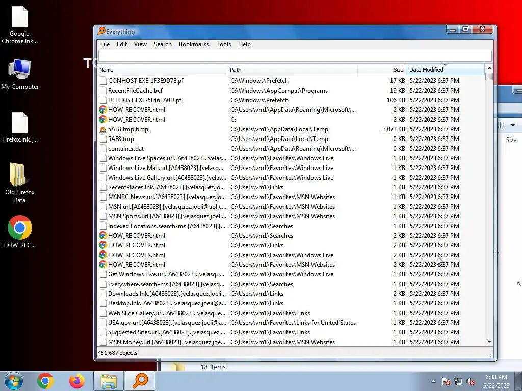The height and width of the screenshot is (391, 522).
Task: Click the scrollbar up arrow in results
Action: tap(489, 69)
